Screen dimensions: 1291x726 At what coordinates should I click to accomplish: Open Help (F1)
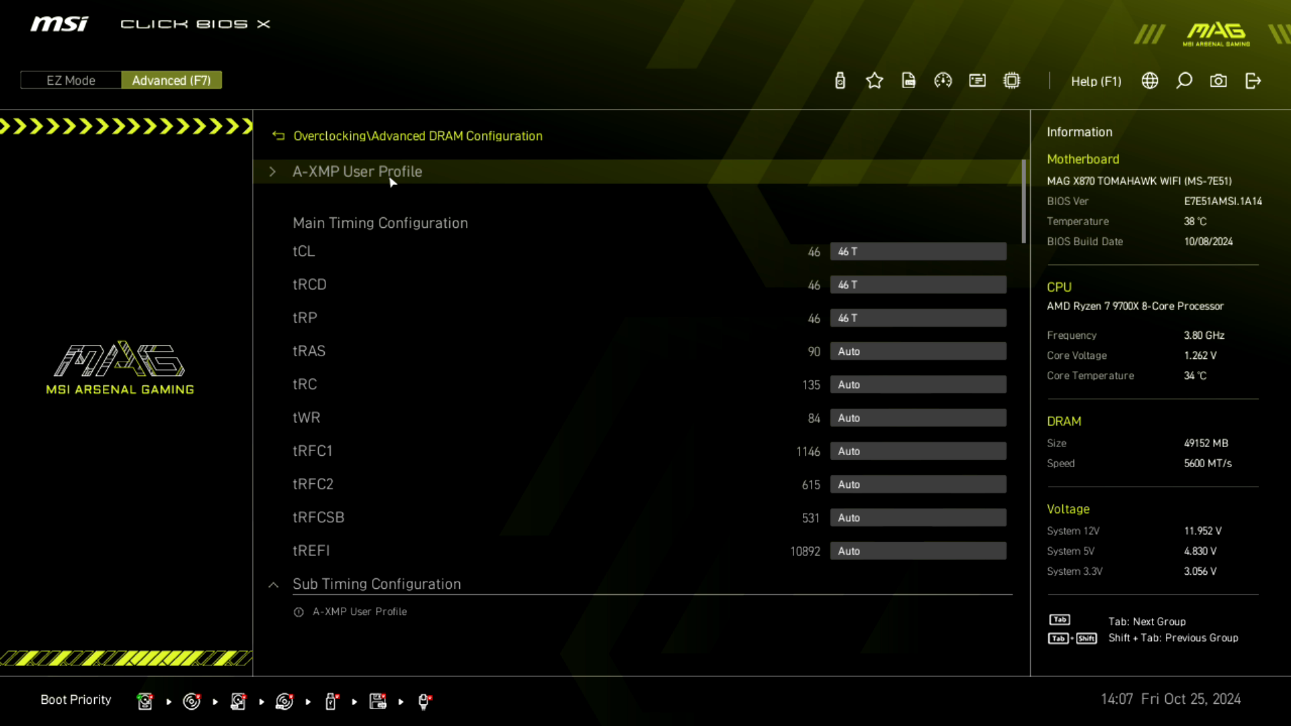pyautogui.click(x=1096, y=81)
